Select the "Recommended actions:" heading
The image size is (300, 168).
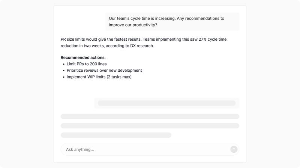(x=83, y=57)
